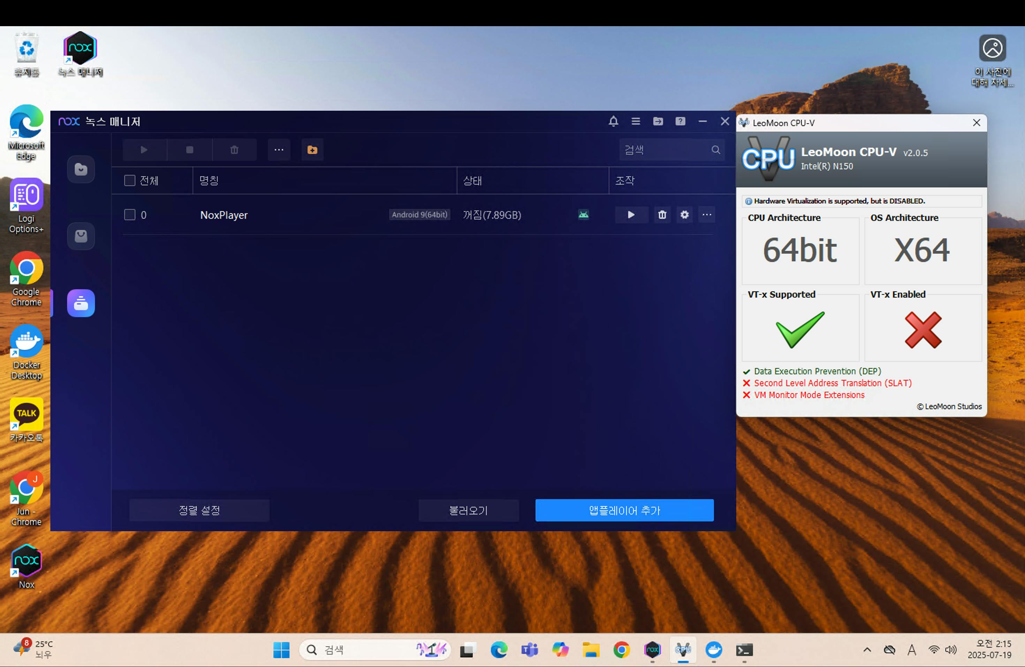Open the Nox Manager hamburger menu
The width and height of the screenshot is (1025, 667).
pyautogui.click(x=636, y=121)
